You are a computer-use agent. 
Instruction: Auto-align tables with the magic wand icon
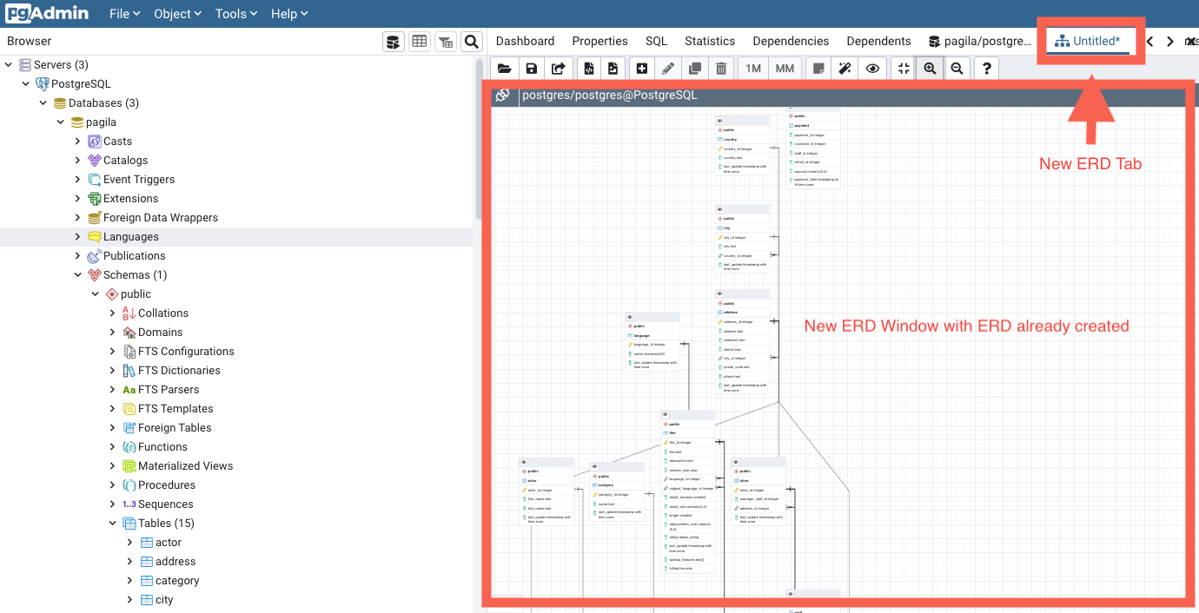(x=845, y=68)
